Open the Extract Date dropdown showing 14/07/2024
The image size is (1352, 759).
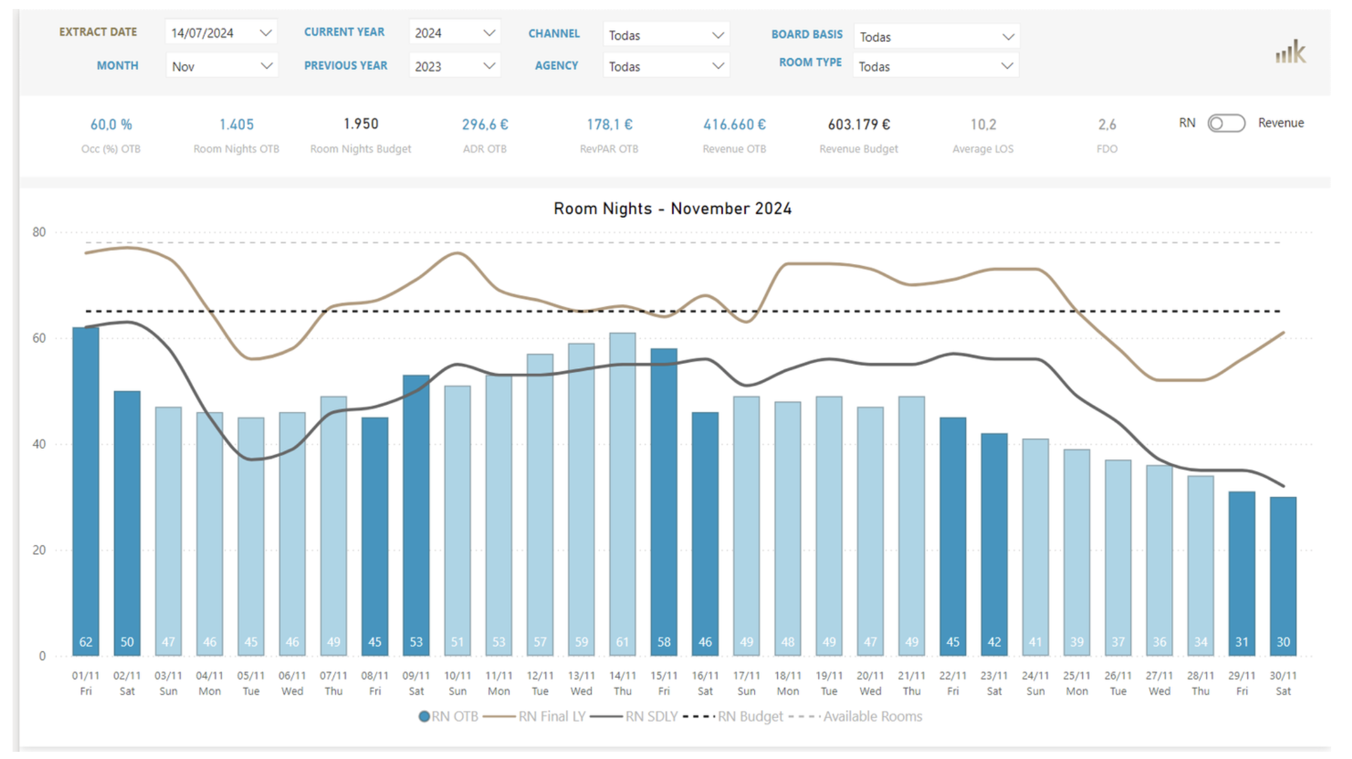pos(221,33)
